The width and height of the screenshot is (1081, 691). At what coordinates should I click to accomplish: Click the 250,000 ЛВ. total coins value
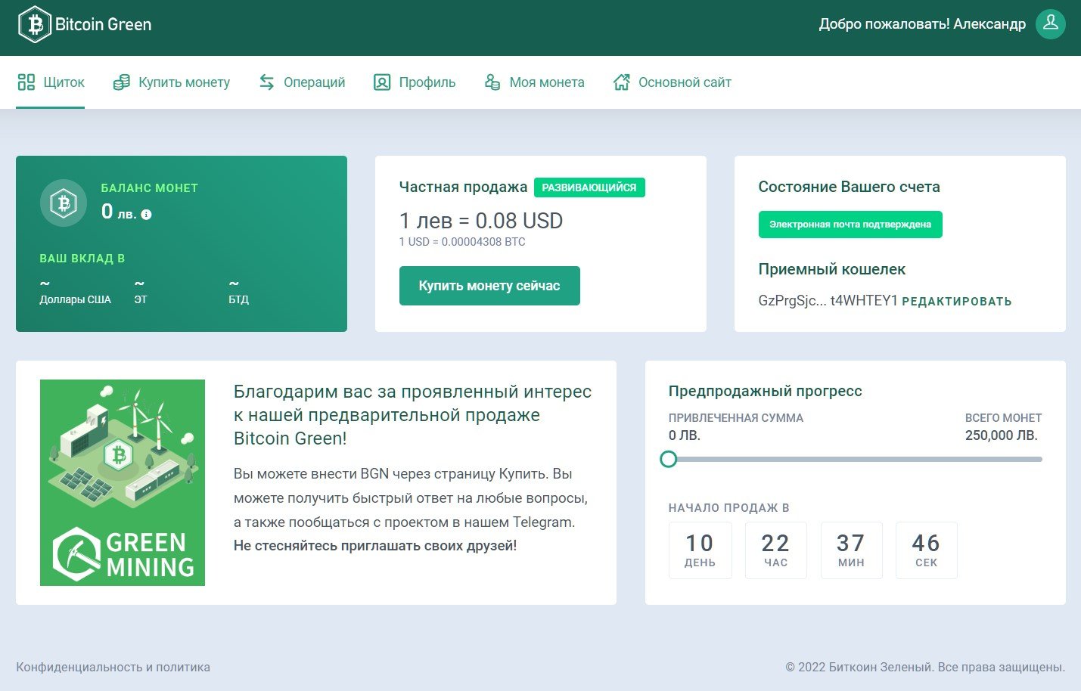point(1002,435)
